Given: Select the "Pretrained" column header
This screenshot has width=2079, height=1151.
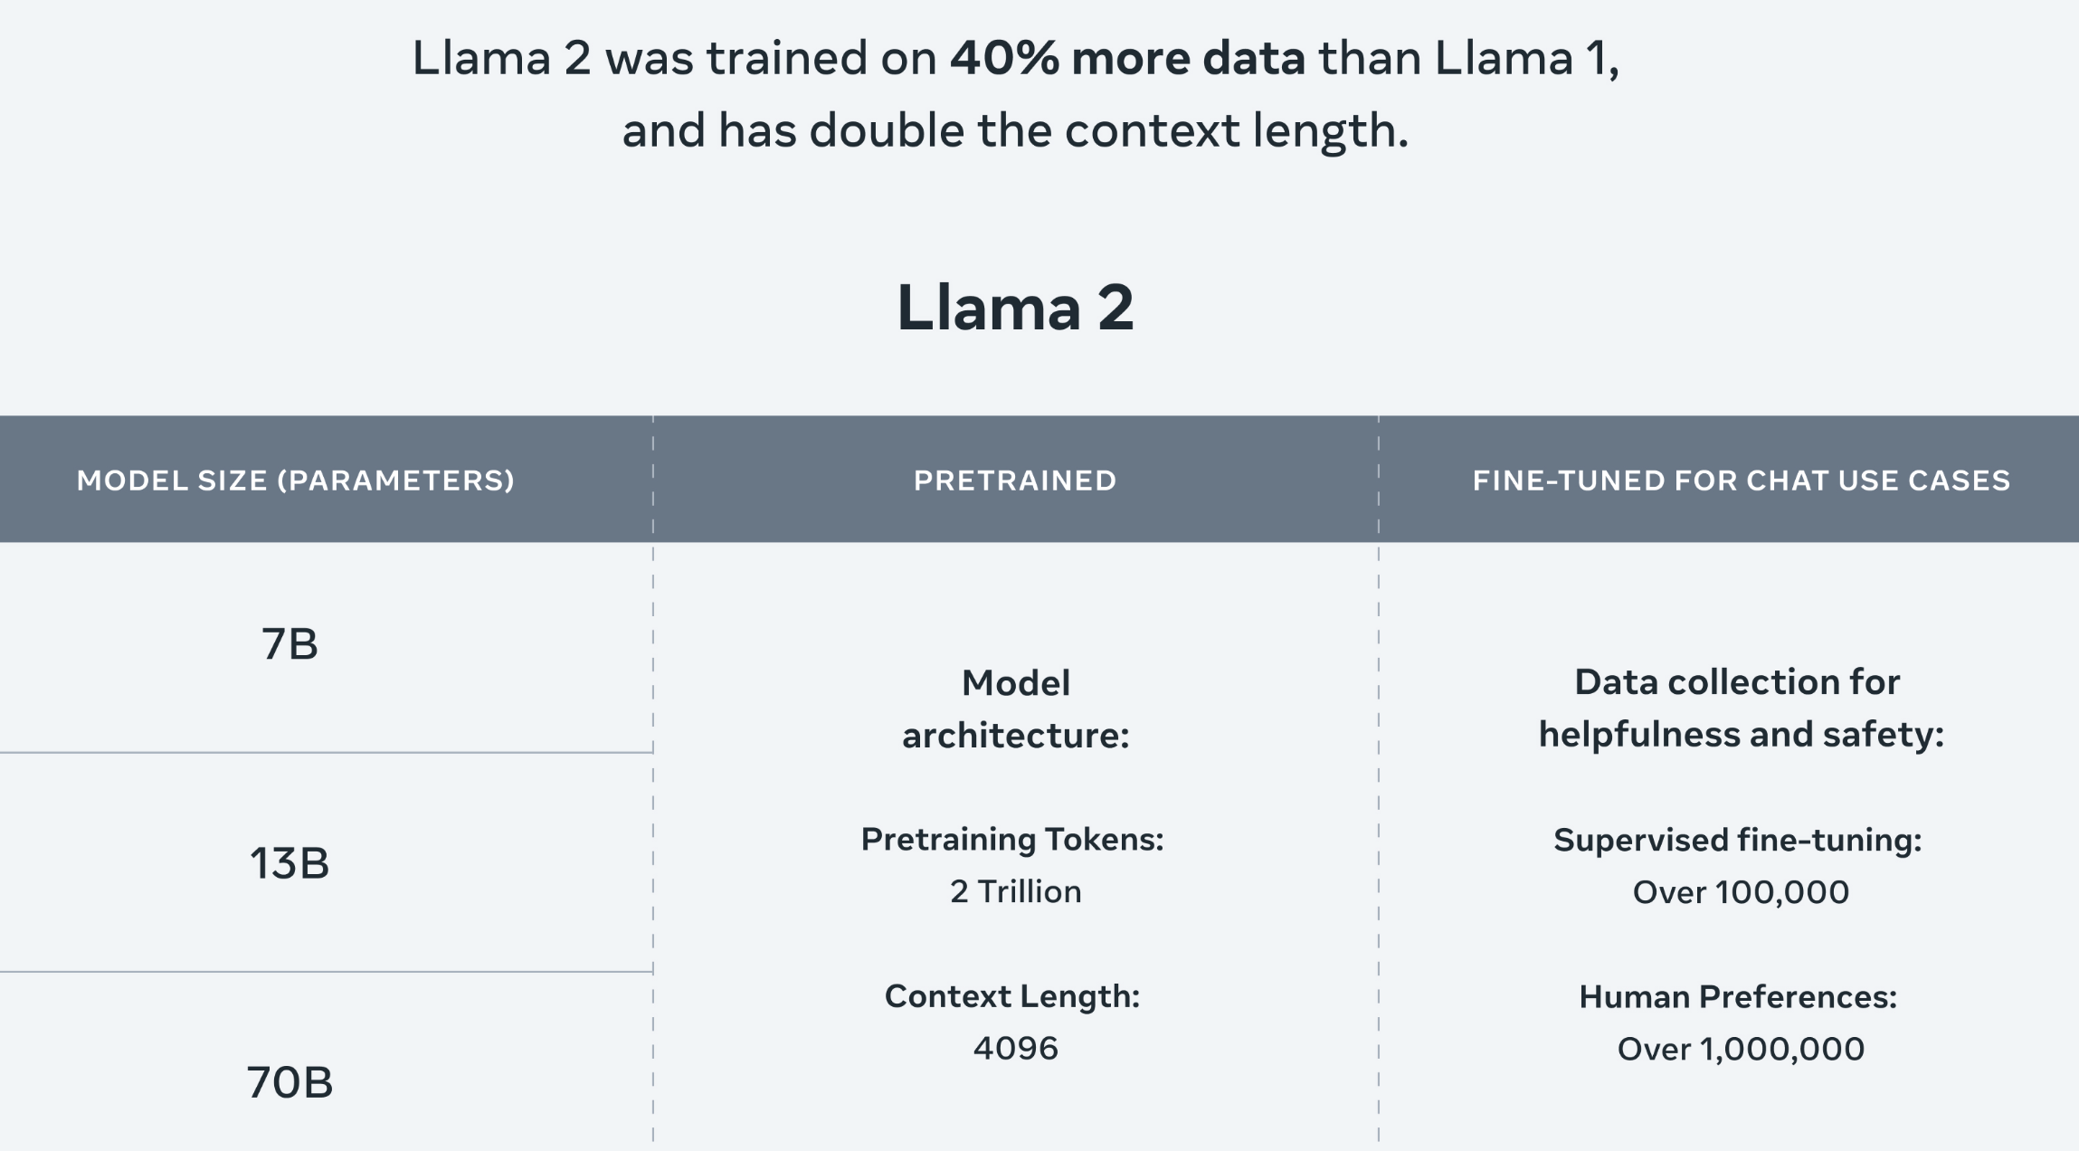Looking at the screenshot, I should pyautogui.click(x=1015, y=480).
